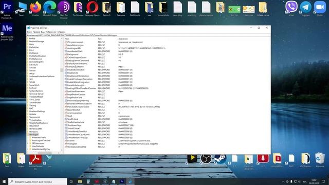This screenshot has height=185, width=329.
Task: Select the Userinit value entry
Action: point(70,141)
